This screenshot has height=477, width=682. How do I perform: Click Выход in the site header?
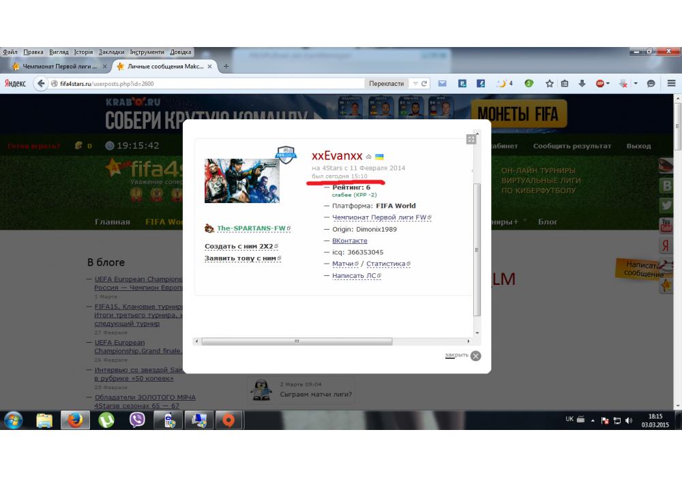tap(638, 146)
